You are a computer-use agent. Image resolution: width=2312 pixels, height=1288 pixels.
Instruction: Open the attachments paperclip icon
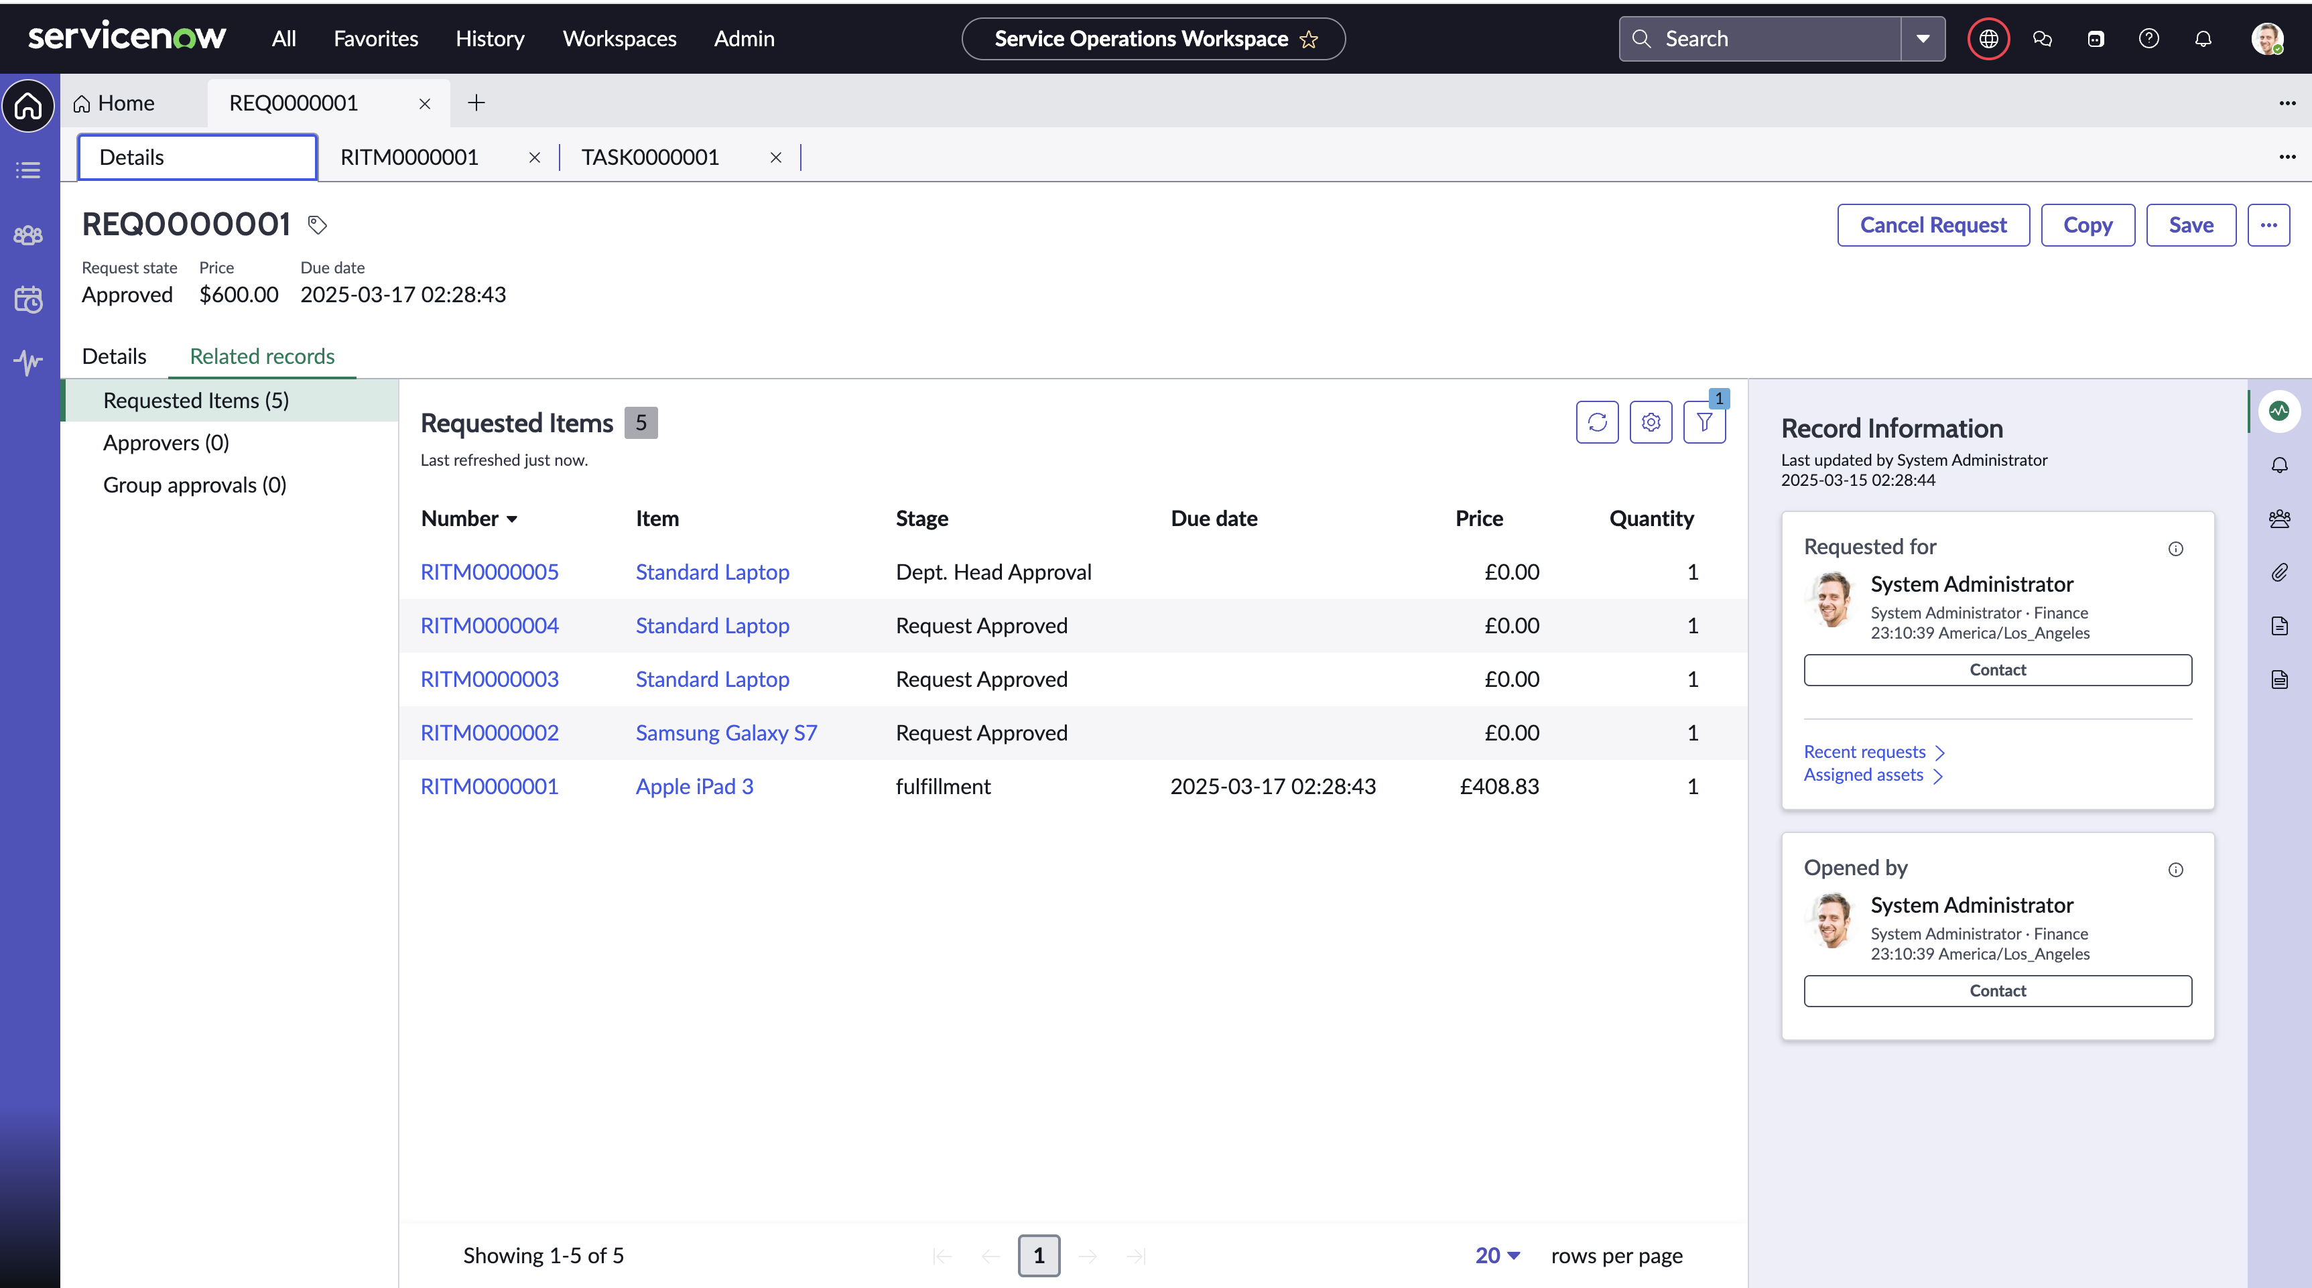coord(2278,573)
